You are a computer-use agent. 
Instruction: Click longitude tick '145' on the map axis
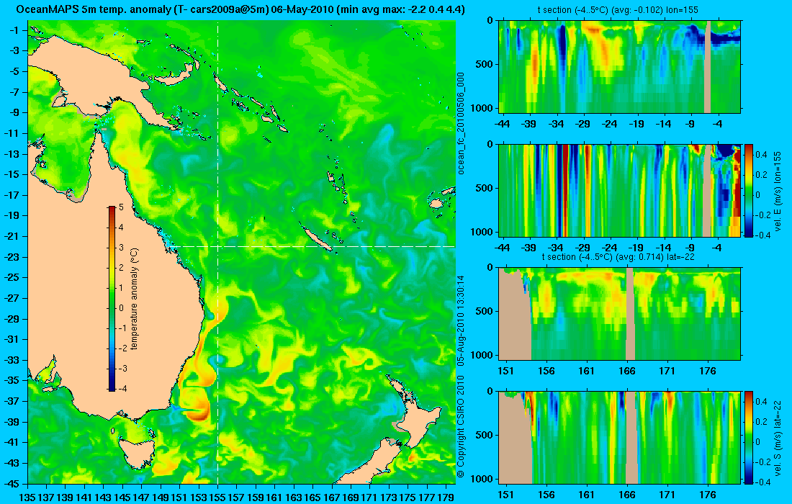122,498
